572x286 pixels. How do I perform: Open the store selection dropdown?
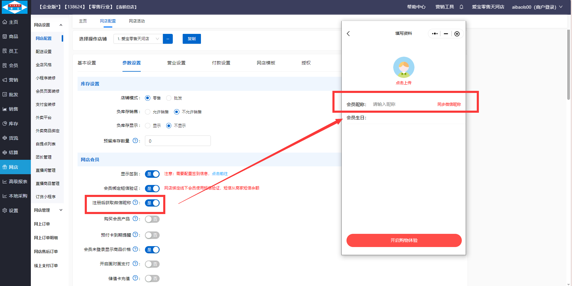138,39
